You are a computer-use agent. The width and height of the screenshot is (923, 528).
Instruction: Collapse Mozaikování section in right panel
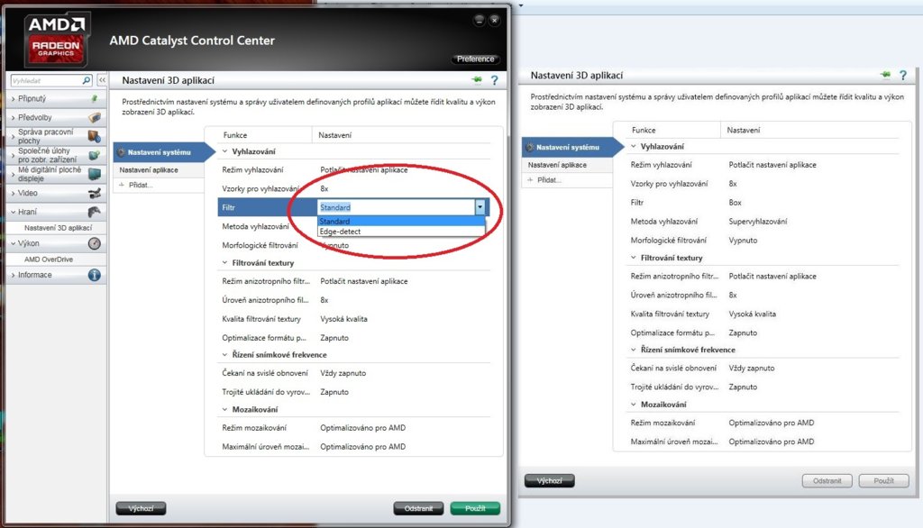(x=634, y=405)
